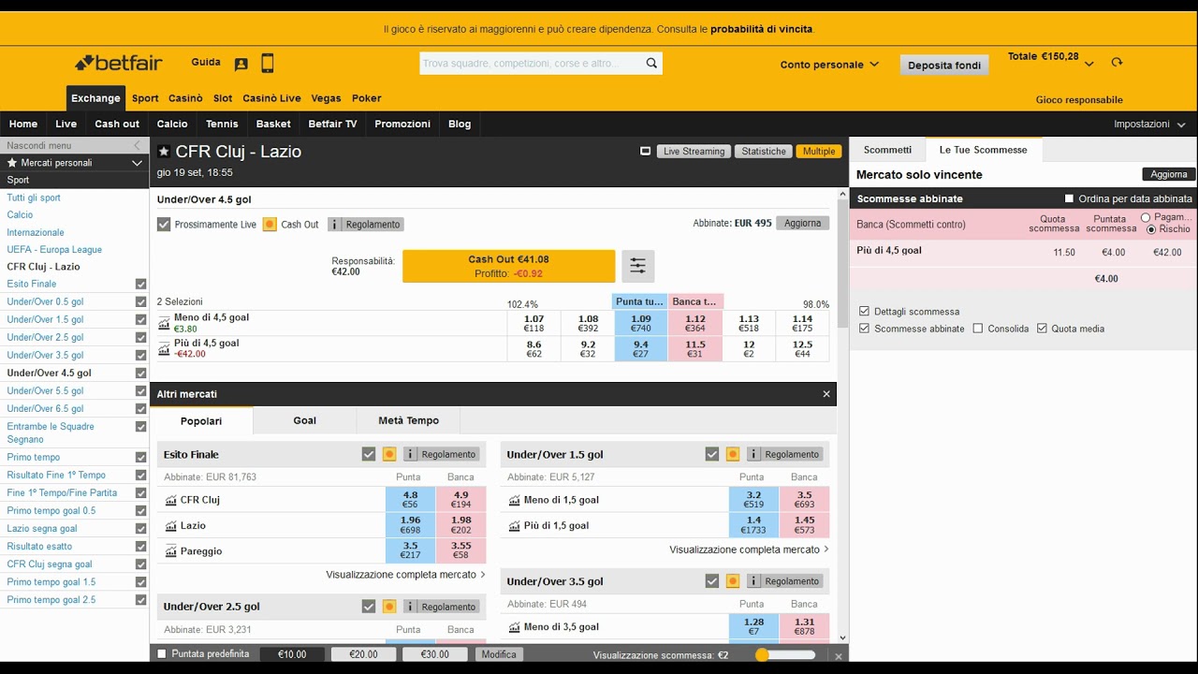Lay Meno di 4,5 goal at 1.12
This screenshot has width=1198, height=674.
tap(694, 324)
